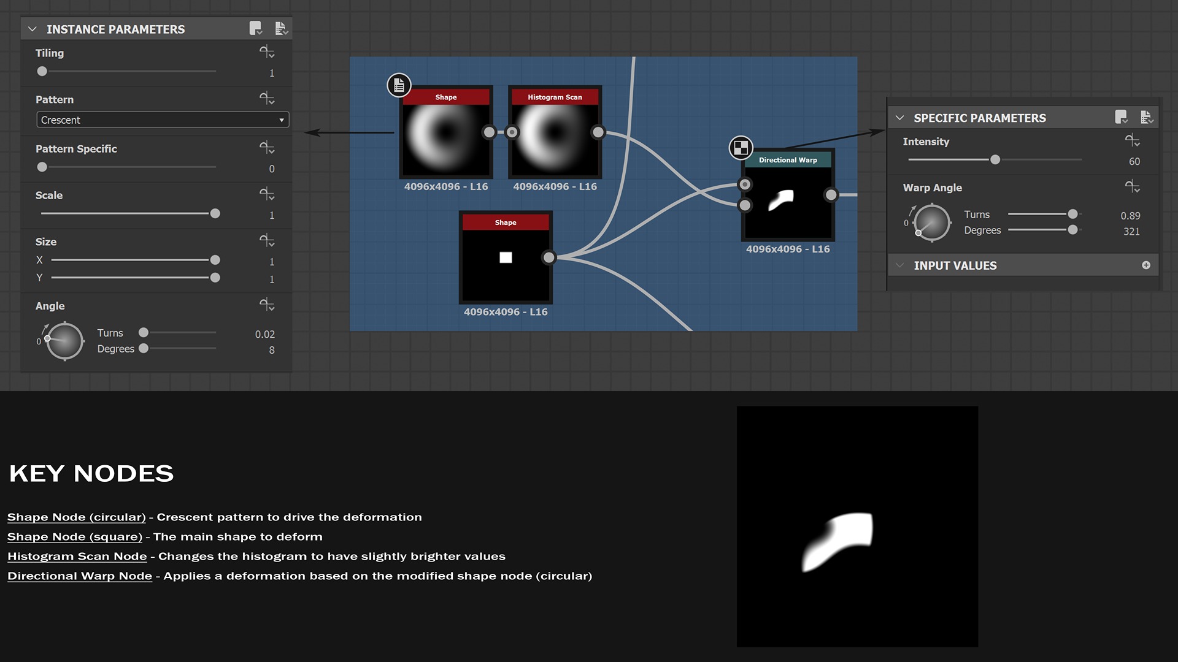This screenshot has height=662, width=1178.
Task: Click the Intensity slider handle
Action: [x=995, y=159]
